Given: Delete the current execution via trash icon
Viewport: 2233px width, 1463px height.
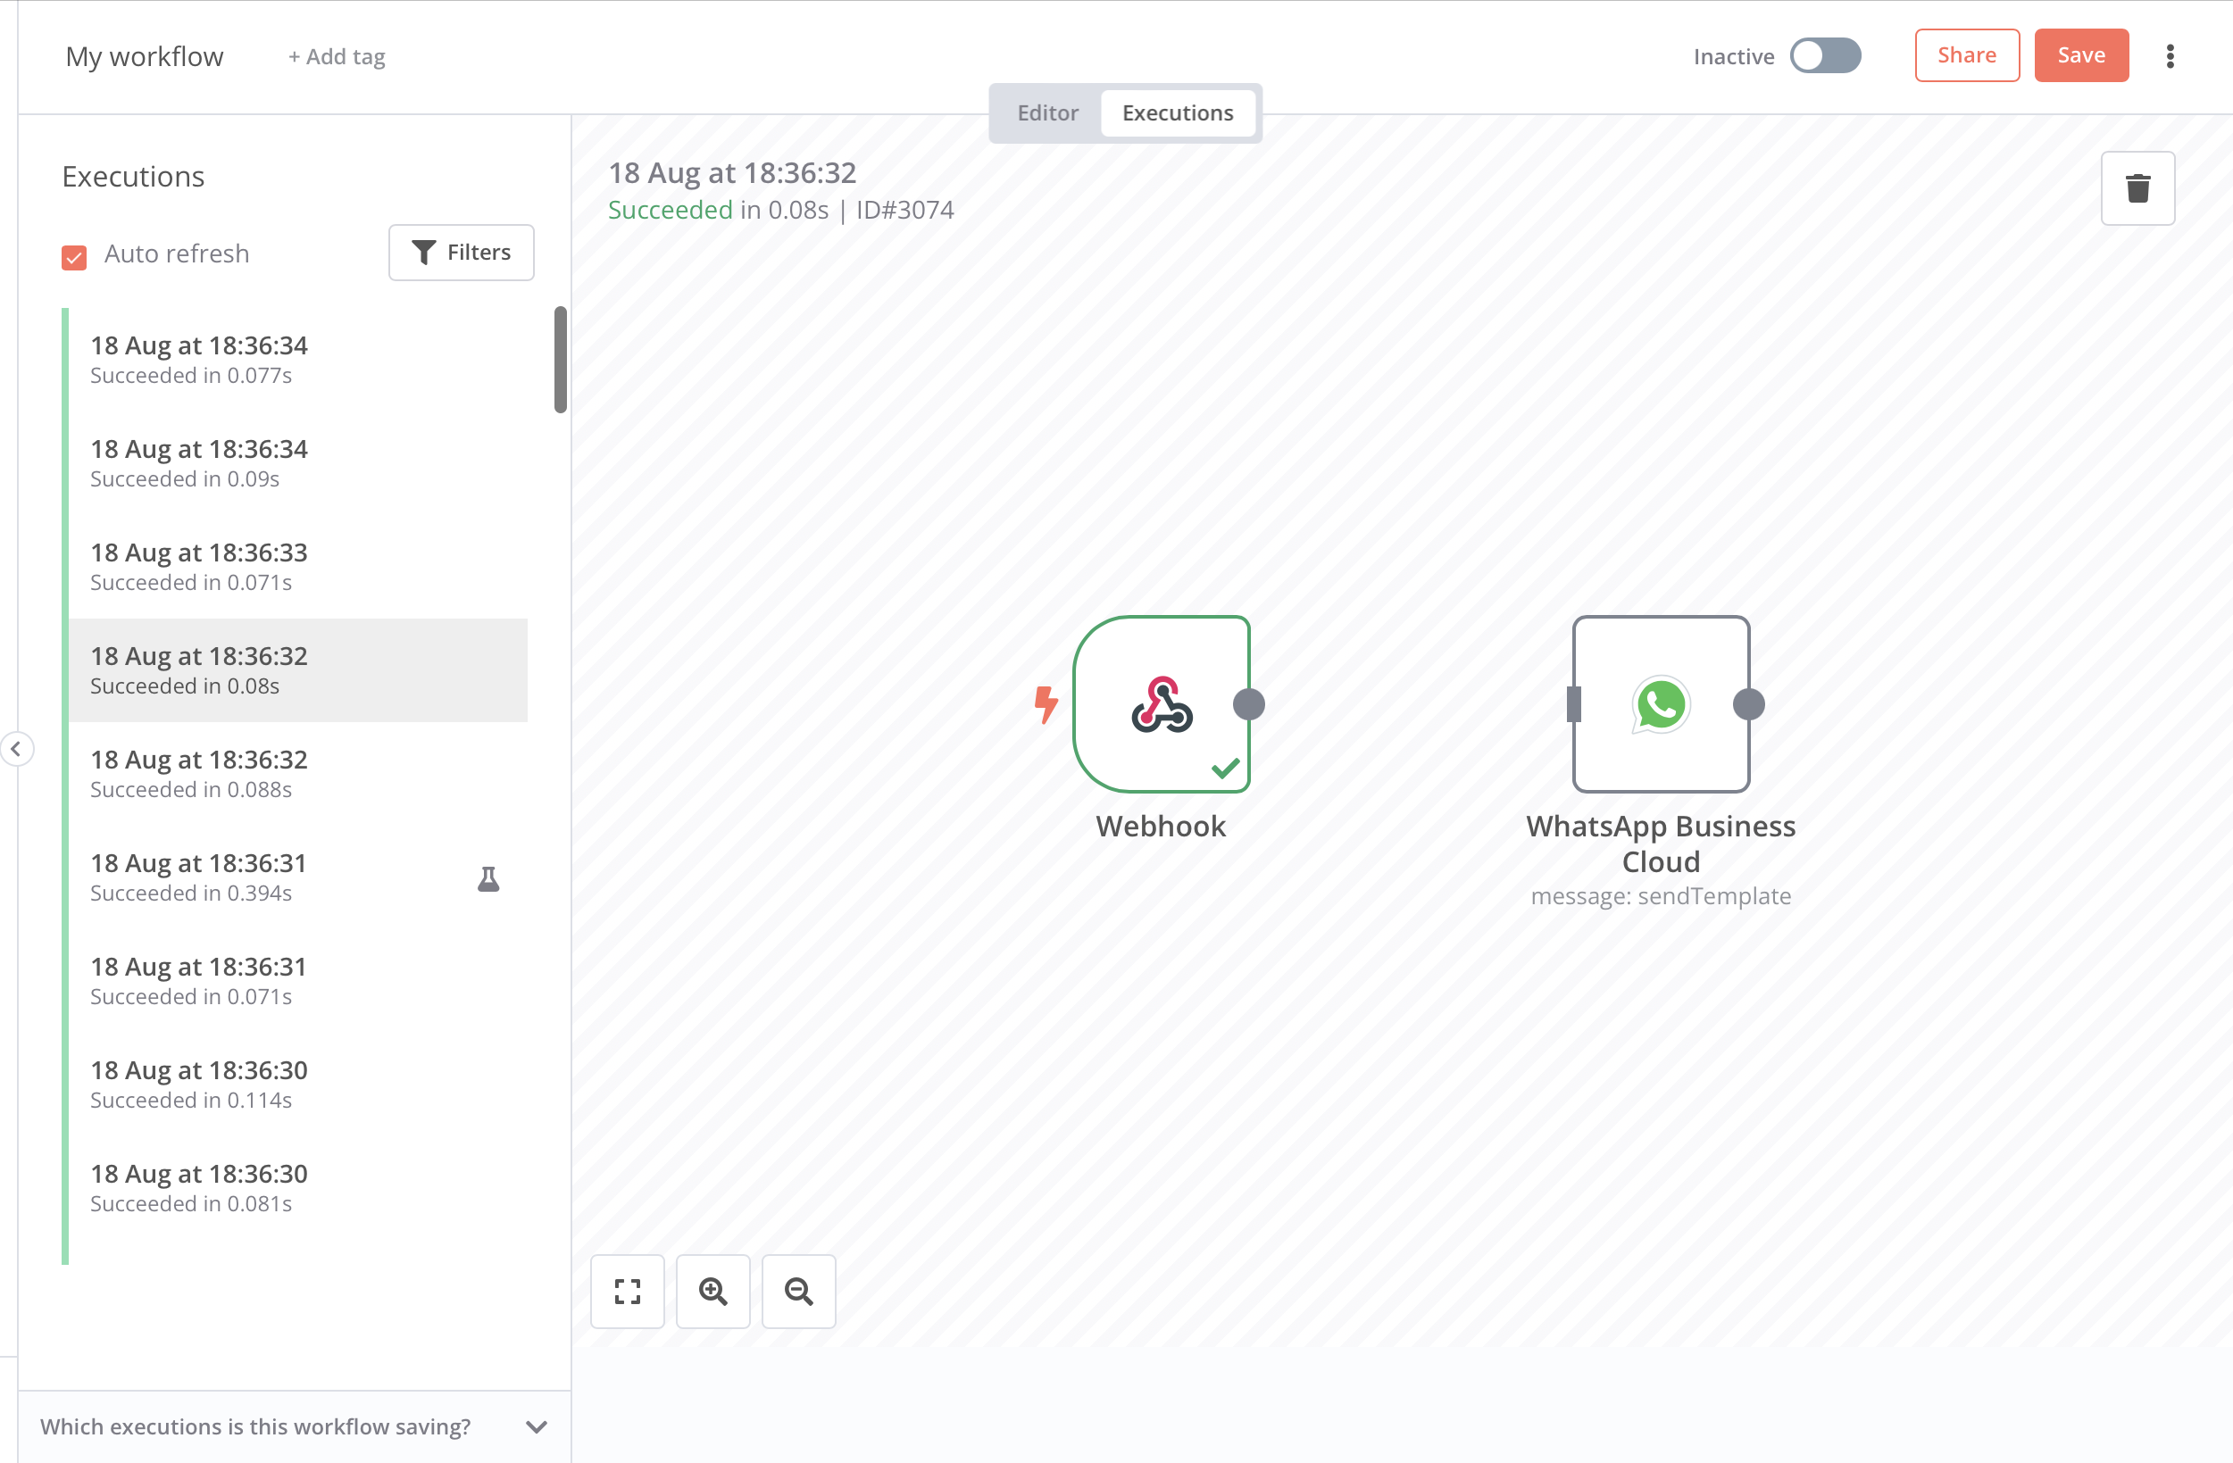Looking at the screenshot, I should (2137, 188).
